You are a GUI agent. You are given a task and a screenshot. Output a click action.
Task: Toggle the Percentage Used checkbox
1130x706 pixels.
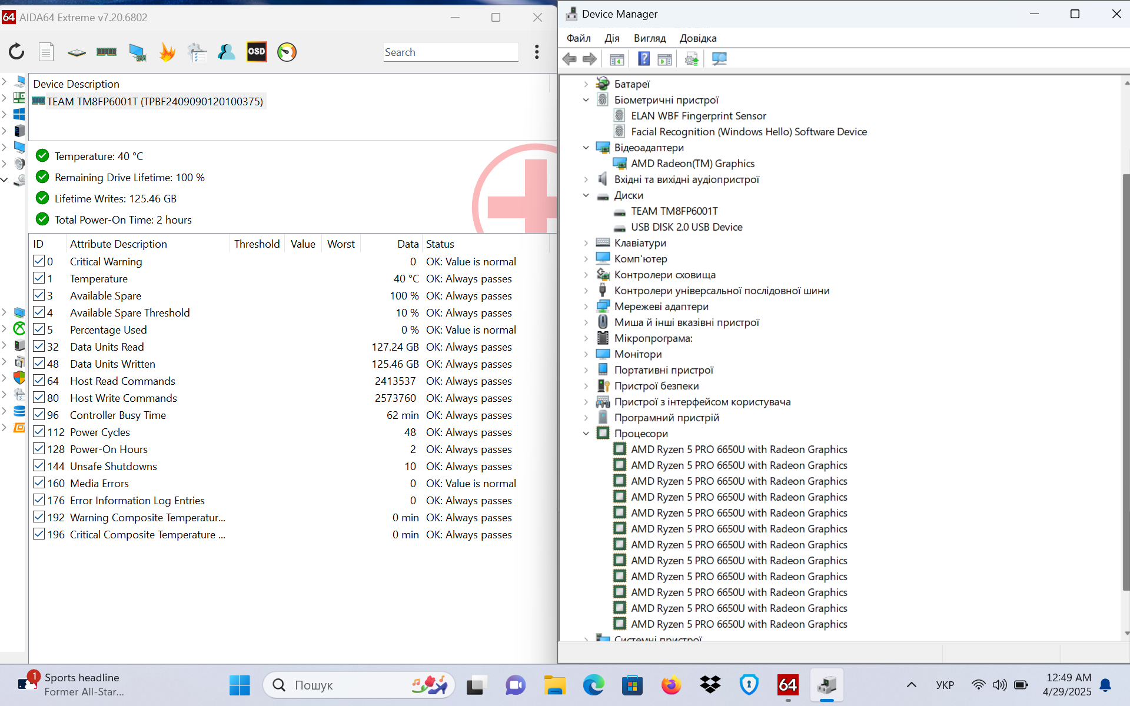point(39,329)
